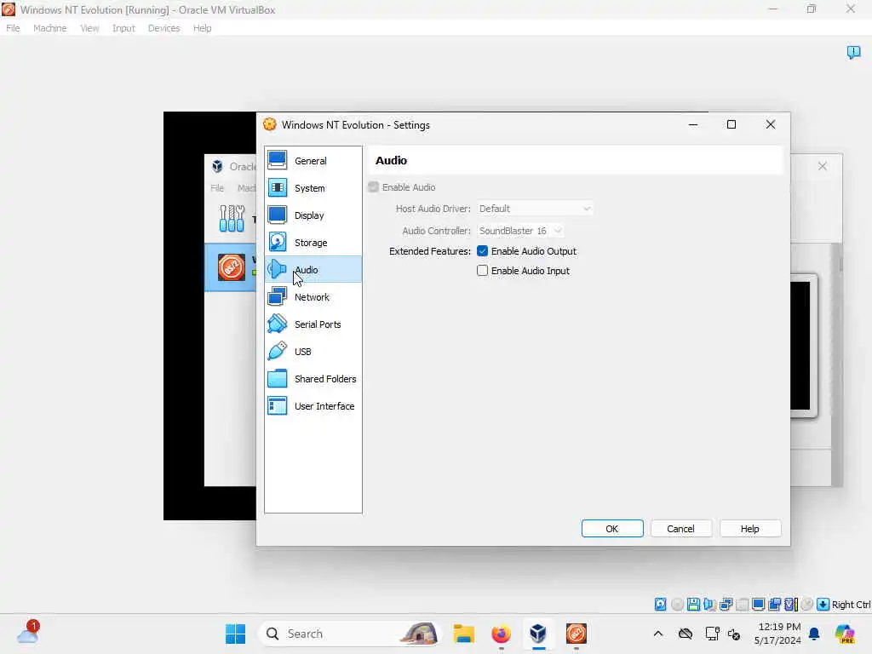This screenshot has width=872, height=654.
Task: Click the shared folders status bar icon
Action: point(775,605)
